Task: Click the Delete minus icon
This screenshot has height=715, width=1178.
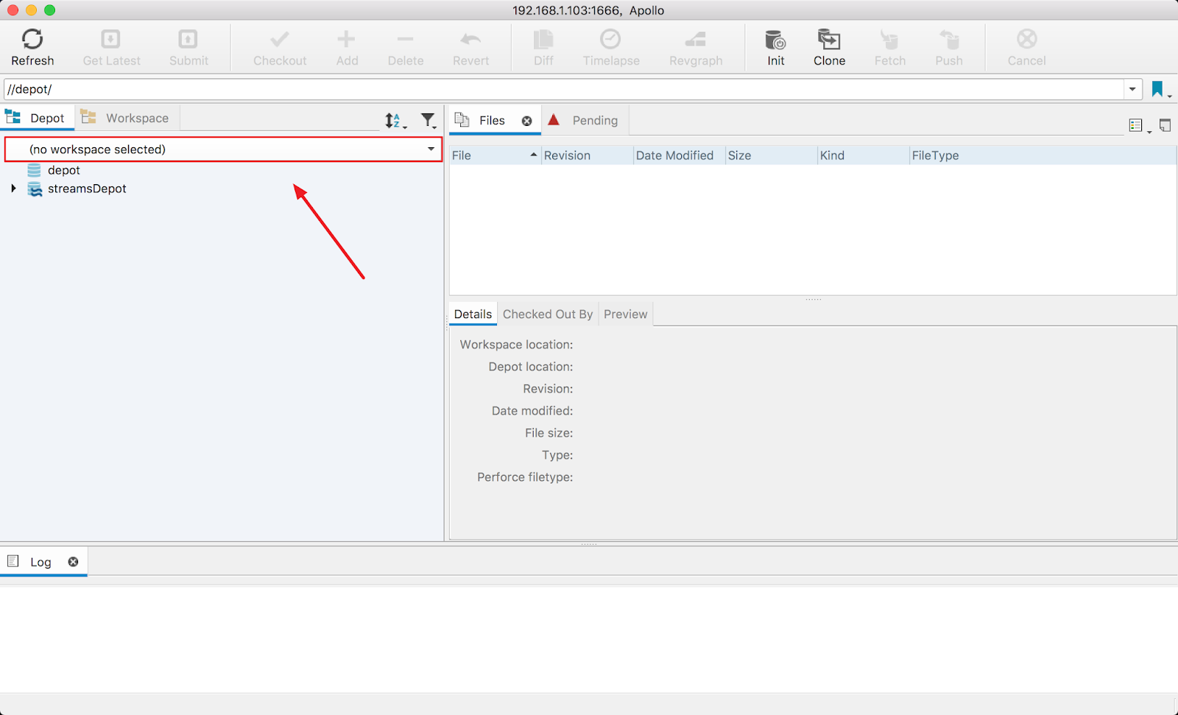Action: [406, 38]
